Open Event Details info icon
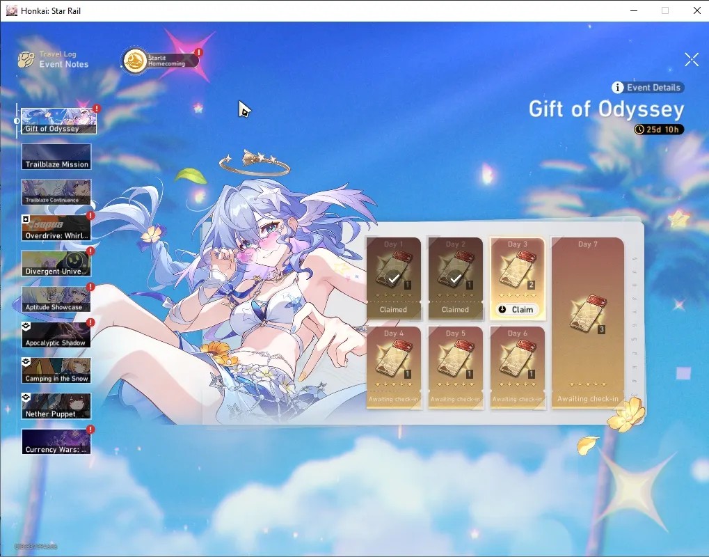The width and height of the screenshot is (709, 557). 617,87
